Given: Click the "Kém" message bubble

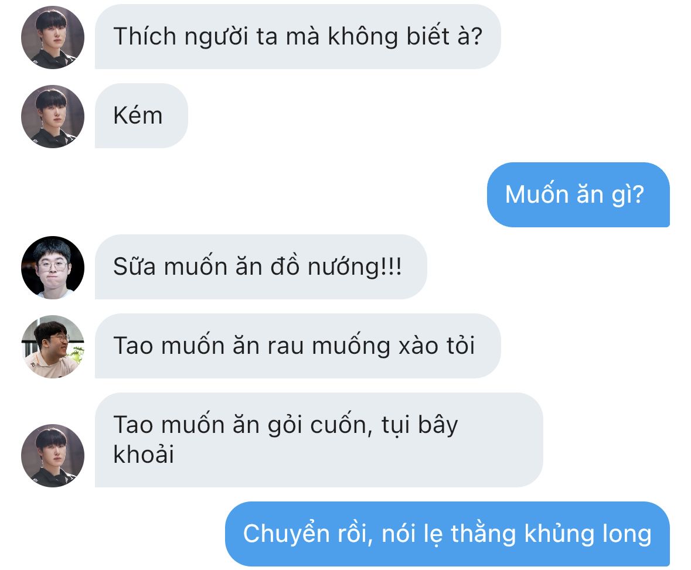Looking at the screenshot, I should point(141,115).
